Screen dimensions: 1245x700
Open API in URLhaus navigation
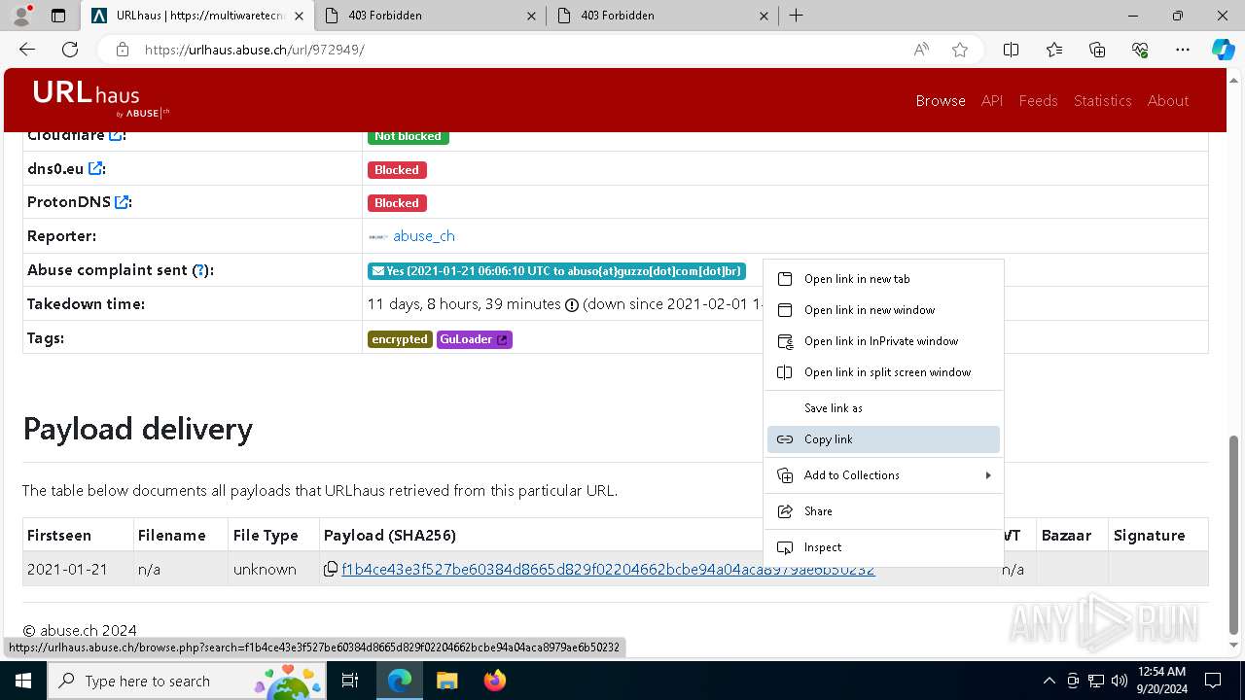coord(992,101)
